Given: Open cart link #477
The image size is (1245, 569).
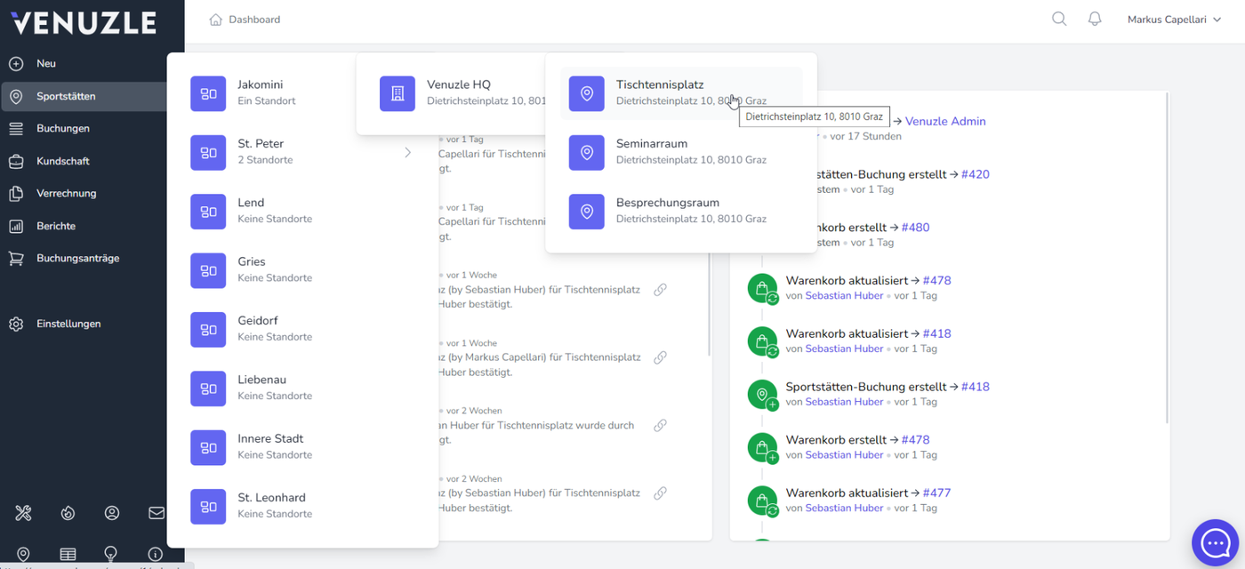Looking at the screenshot, I should [937, 493].
